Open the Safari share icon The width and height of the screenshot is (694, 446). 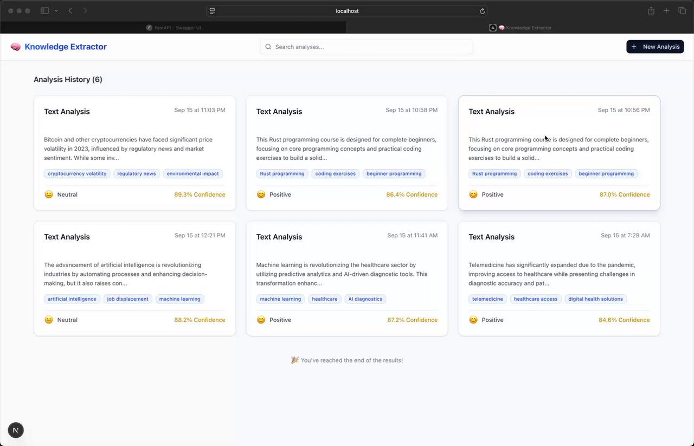[x=651, y=11]
